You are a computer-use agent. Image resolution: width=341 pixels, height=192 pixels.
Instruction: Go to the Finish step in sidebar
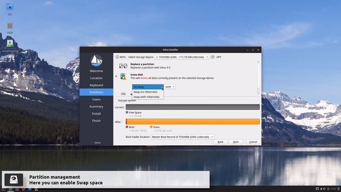pyautogui.click(x=96, y=121)
